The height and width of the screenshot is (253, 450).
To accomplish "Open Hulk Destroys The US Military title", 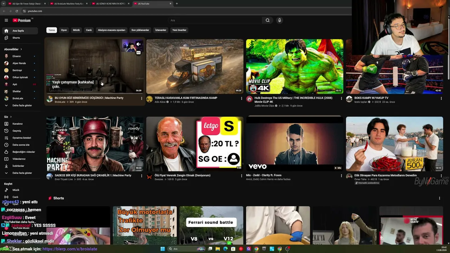I will pos(293,100).
